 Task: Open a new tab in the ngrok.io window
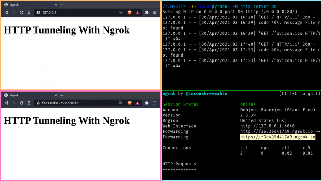coord(62,95)
